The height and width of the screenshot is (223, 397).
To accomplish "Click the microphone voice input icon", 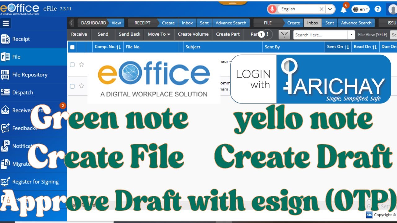I will tap(272, 9).
